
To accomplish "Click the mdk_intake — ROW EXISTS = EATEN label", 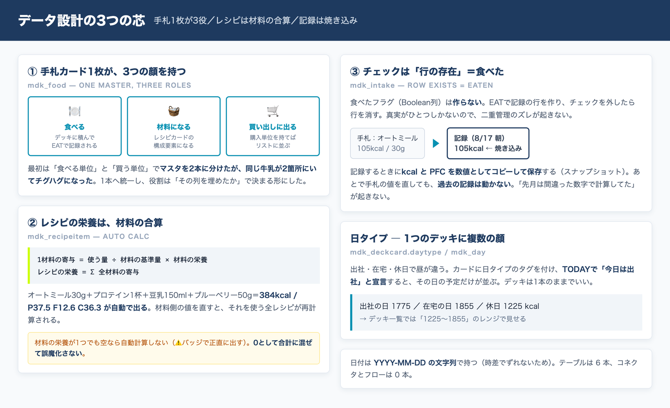I will [x=421, y=85].
